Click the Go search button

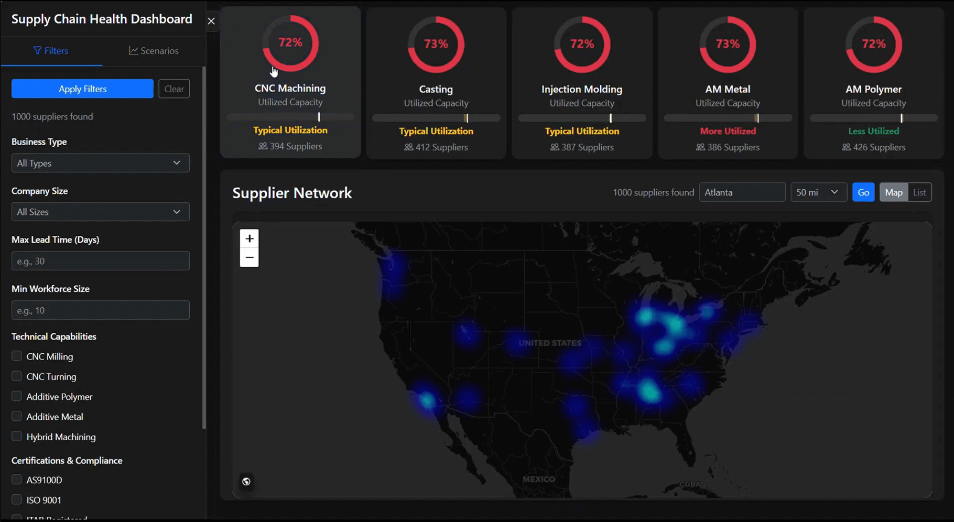coord(863,192)
